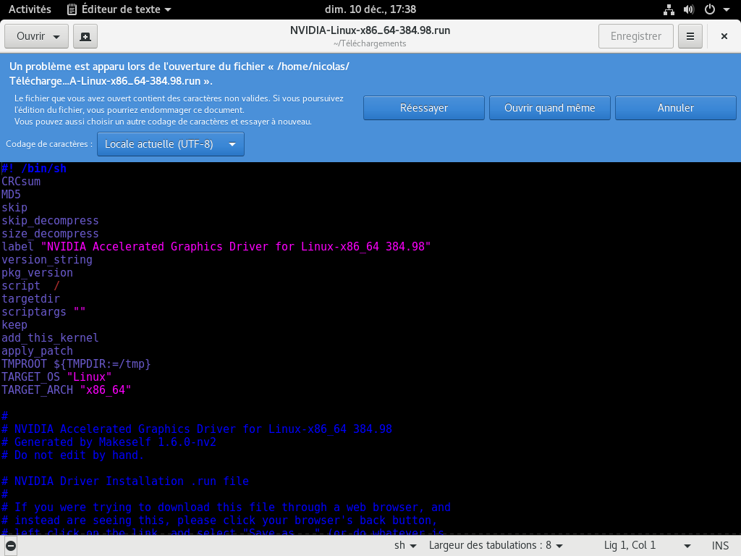Open the Activités overview
The height and width of the screenshot is (556, 741).
pyautogui.click(x=30, y=9)
